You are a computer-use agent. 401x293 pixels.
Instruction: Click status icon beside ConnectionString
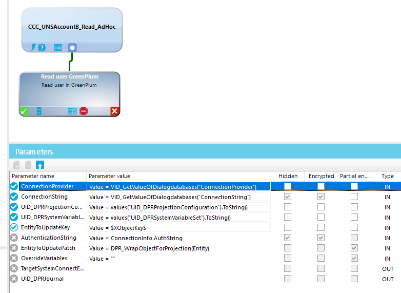tap(14, 197)
